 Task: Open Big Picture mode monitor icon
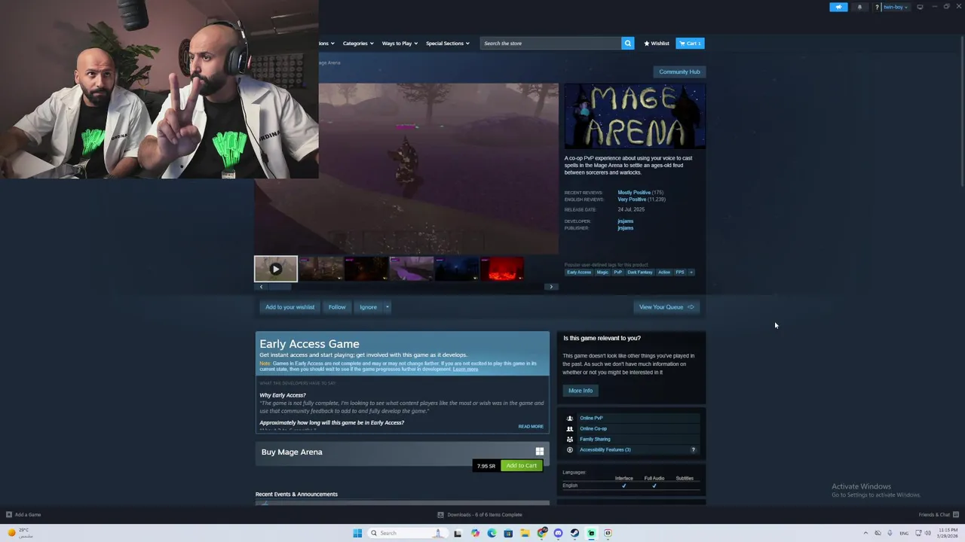(920, 7)
